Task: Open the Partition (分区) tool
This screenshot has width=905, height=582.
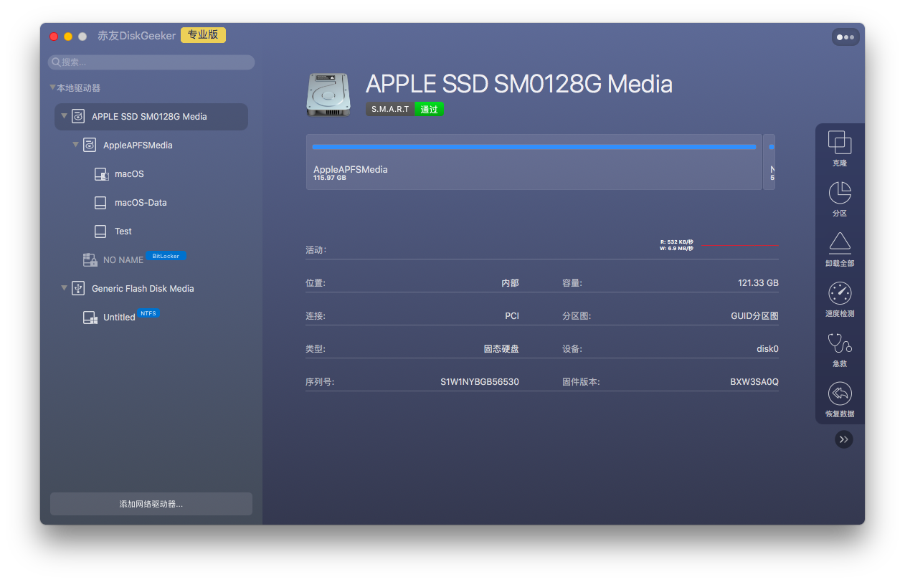Action: tap(839, 193)
